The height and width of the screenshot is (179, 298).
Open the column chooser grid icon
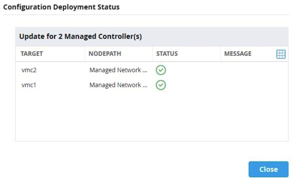281,54
